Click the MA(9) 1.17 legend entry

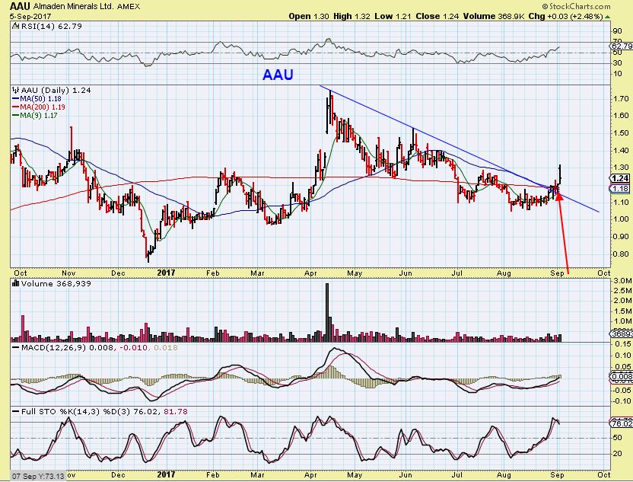coord(35,116)
